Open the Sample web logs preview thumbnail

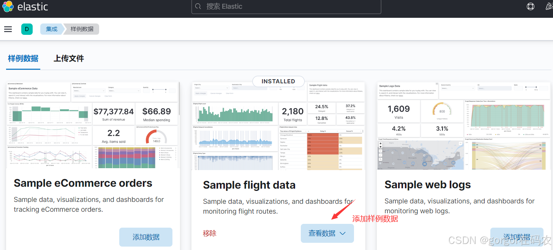(464, 125)
